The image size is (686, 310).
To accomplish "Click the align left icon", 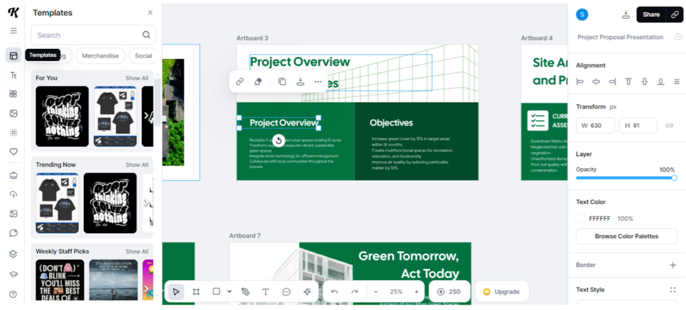I will [580, 82].
